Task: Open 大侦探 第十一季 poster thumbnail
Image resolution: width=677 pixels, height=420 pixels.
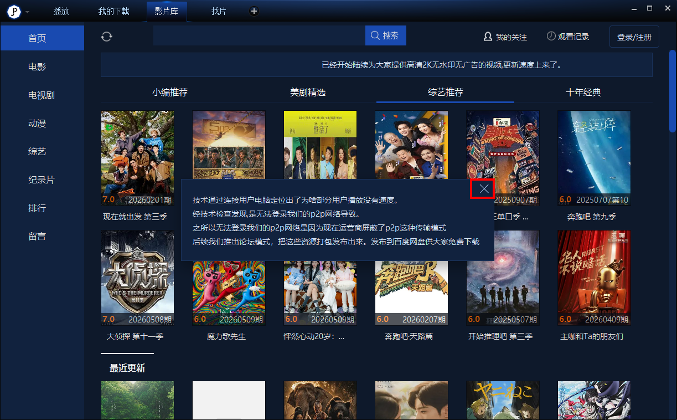Action: point(137,278)
